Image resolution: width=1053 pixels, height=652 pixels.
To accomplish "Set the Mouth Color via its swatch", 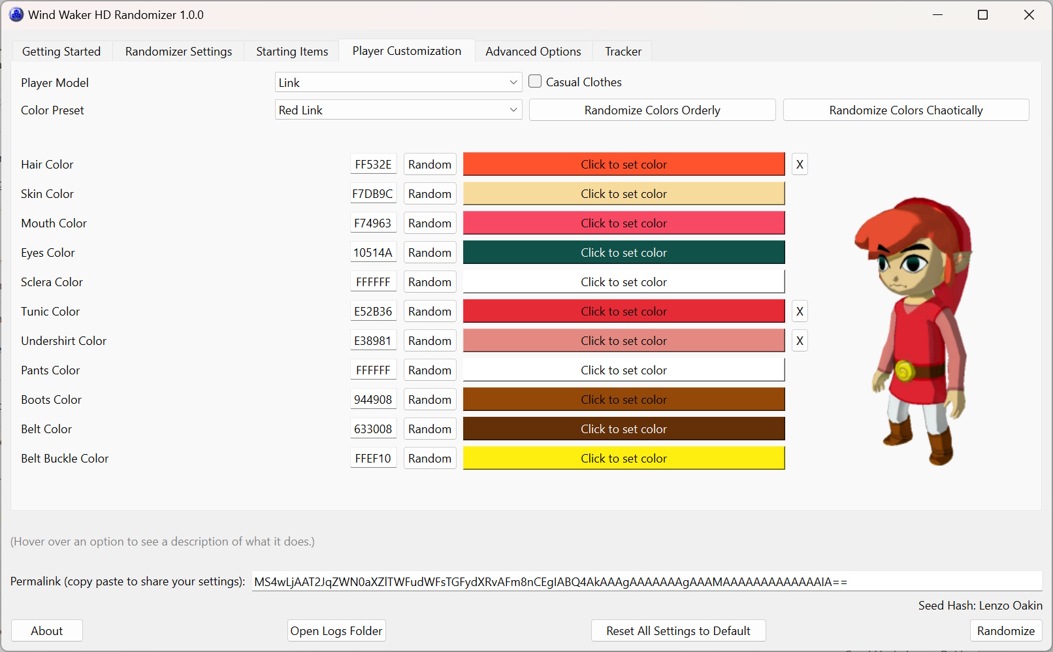I will click(624, 223).
